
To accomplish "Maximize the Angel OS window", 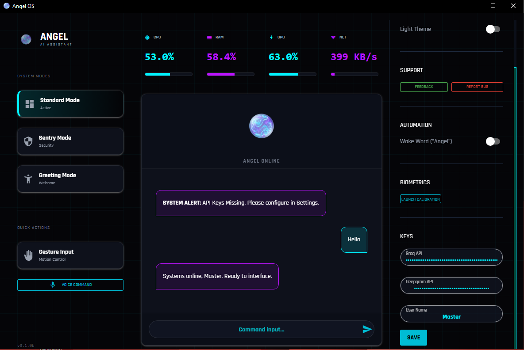I will [493, 6].
